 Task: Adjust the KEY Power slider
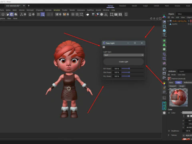133,68
